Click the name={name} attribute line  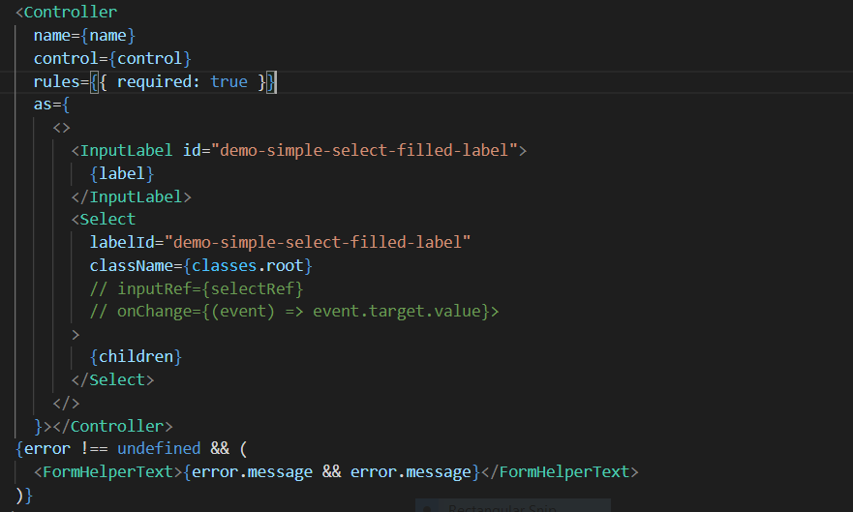[84, 36]
